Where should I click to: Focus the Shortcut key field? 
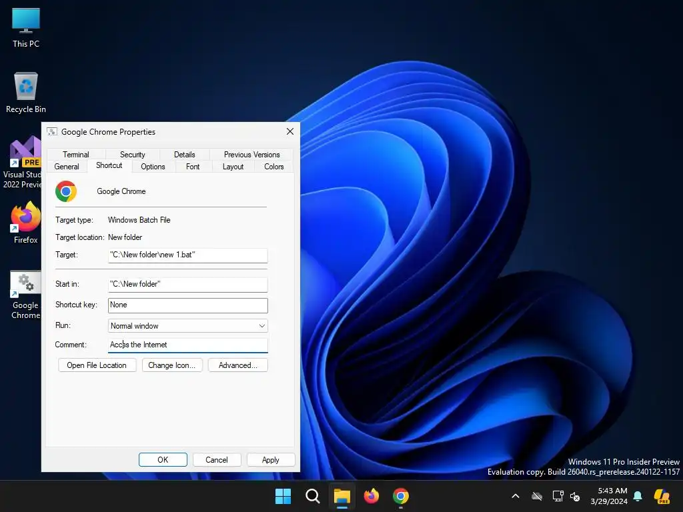(187, 305)
